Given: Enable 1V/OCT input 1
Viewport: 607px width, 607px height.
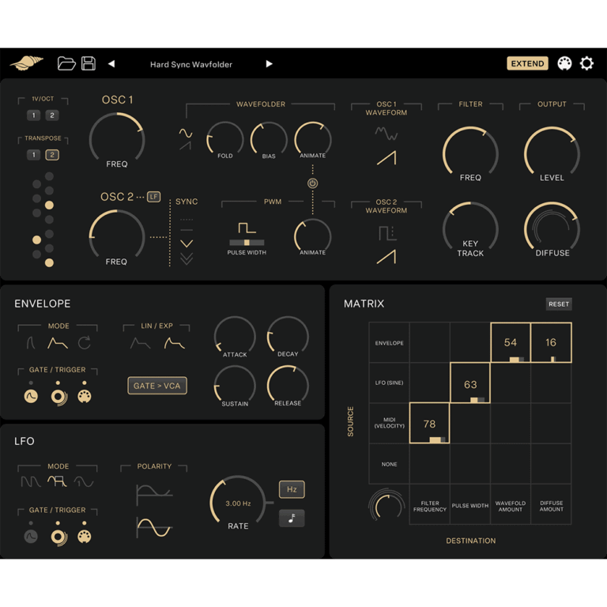Looking at the screenshot, I should coord(33,115).
